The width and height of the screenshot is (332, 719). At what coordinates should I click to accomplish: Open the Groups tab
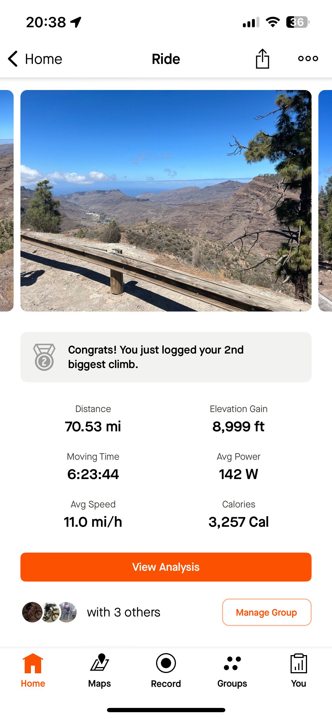coord(232,670)
